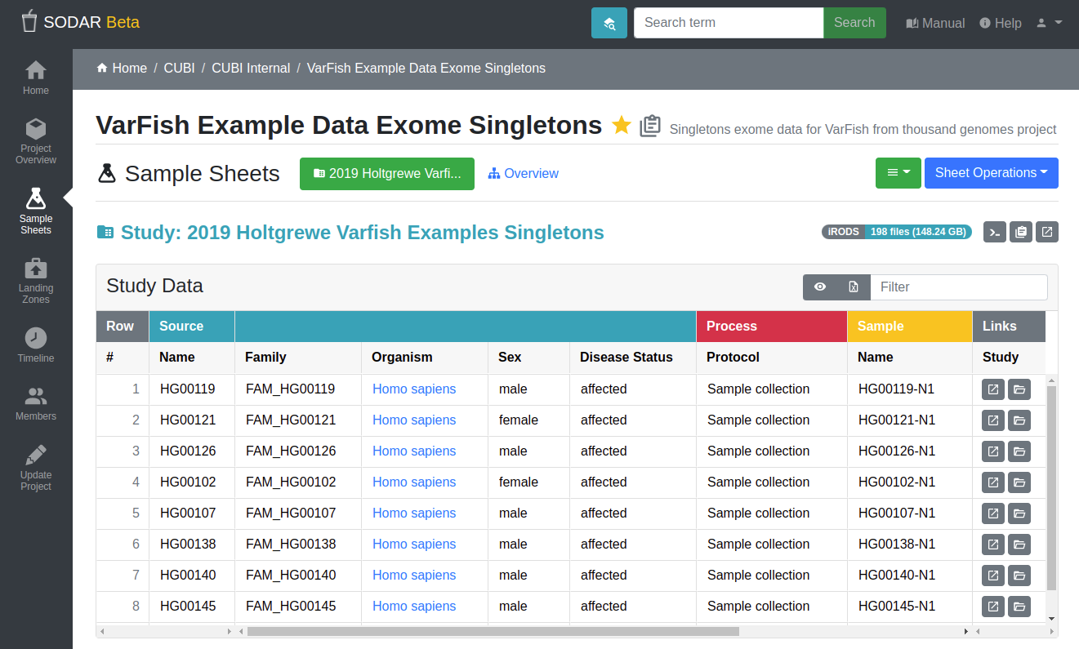Show iRODS shell command icon for study
This screenshot has width=1079, height=649.
[995, 232]
